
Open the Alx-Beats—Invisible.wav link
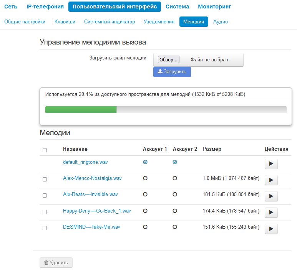[90, 194]
